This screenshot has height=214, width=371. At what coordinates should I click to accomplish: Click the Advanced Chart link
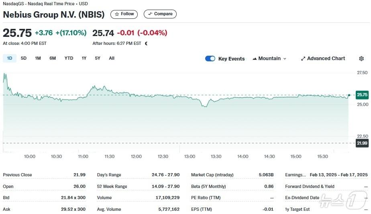pyautogui.click(x=326, y=59)
